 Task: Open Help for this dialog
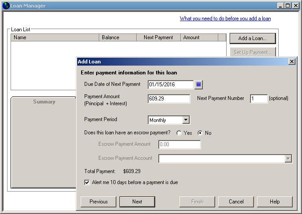[x=275, y=202]
